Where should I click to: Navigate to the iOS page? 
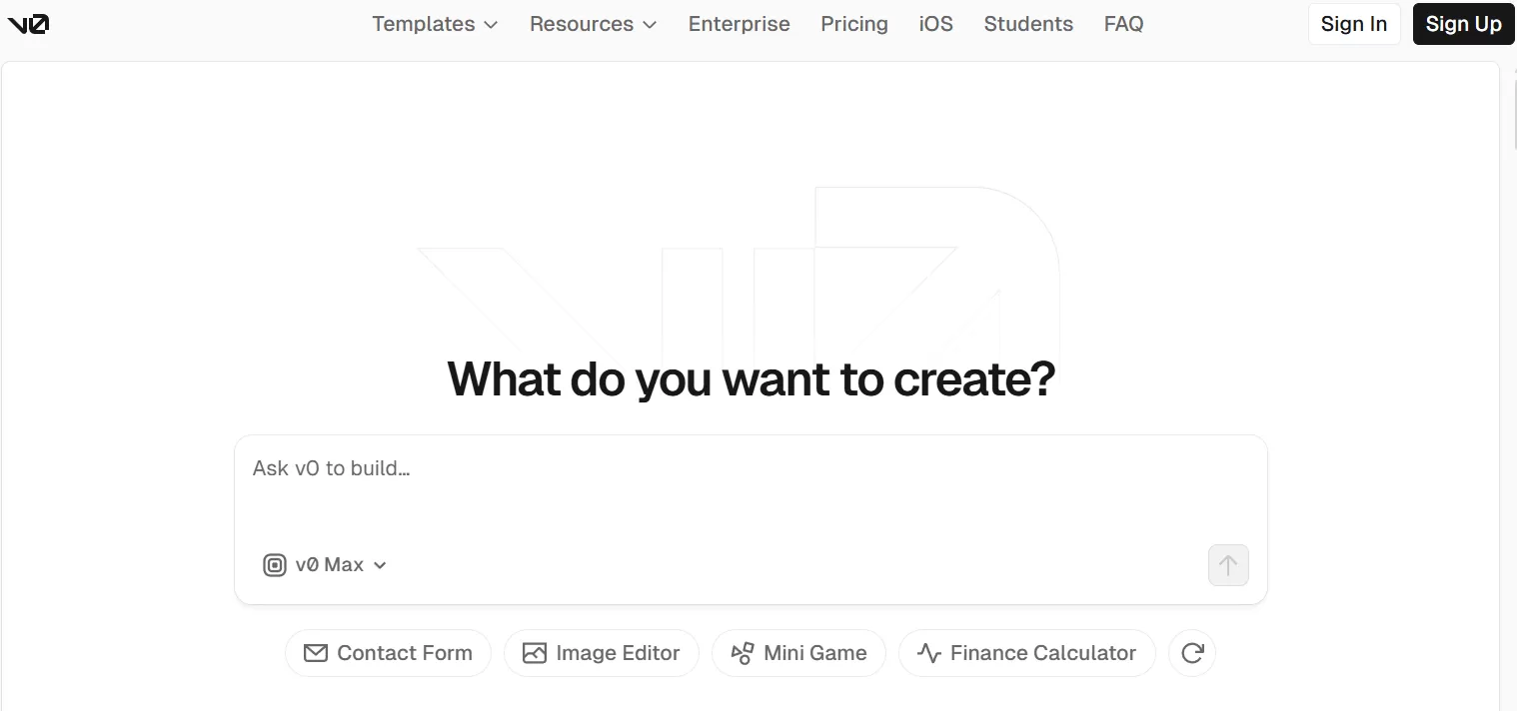(935, 24)
